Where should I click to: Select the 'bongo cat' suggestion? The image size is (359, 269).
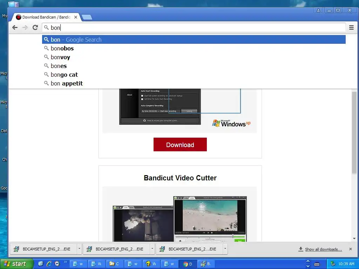click(x=194, y=75)
